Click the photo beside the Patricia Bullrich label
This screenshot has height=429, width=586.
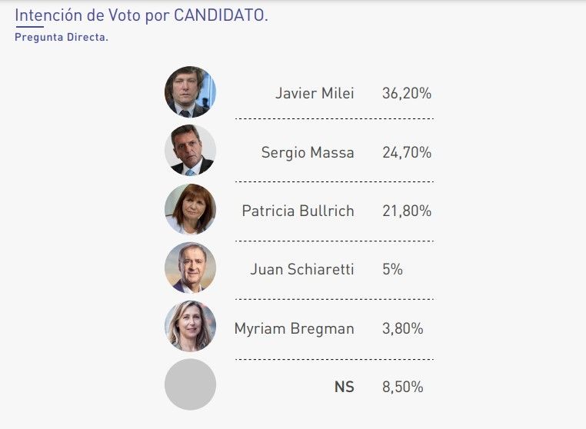coord(190,209)
